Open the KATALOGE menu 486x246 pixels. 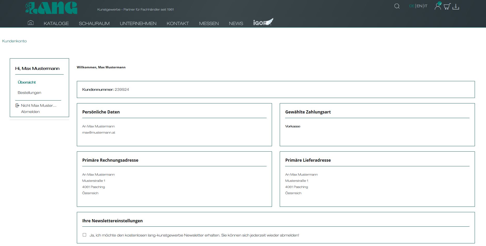pyautogui.click(x=56, y=23)
